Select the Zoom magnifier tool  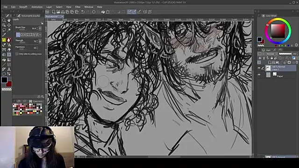point(4,20)
